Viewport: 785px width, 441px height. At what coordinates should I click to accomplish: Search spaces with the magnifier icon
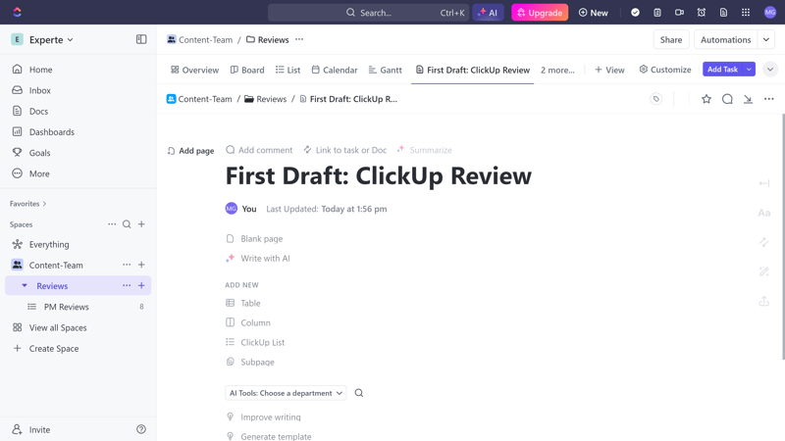click(x=127, y=224)
